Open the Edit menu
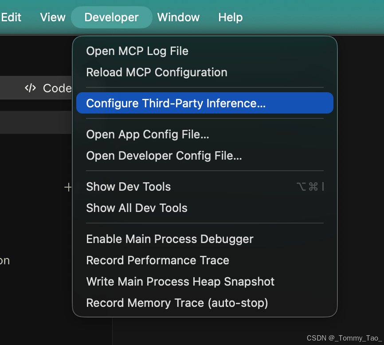 point(11,17)
